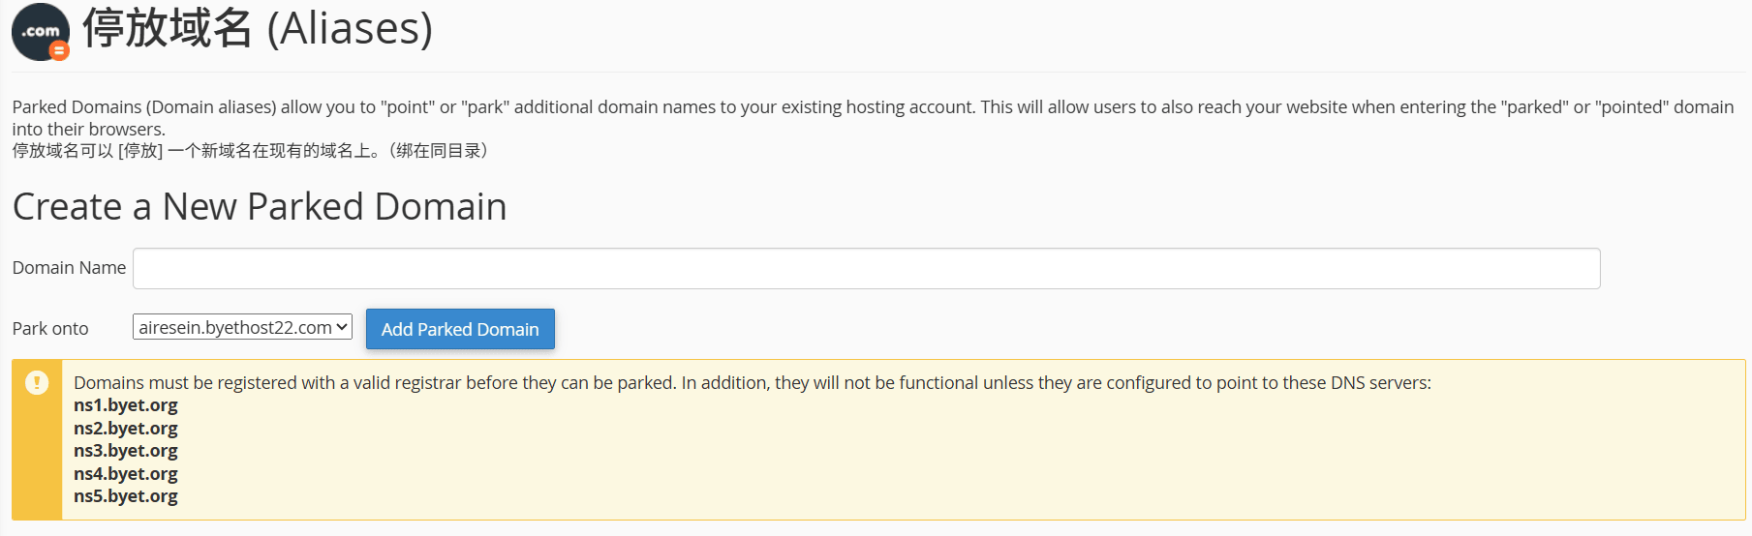Open the Park onto domain dropdown

click(x=242, y=328)
